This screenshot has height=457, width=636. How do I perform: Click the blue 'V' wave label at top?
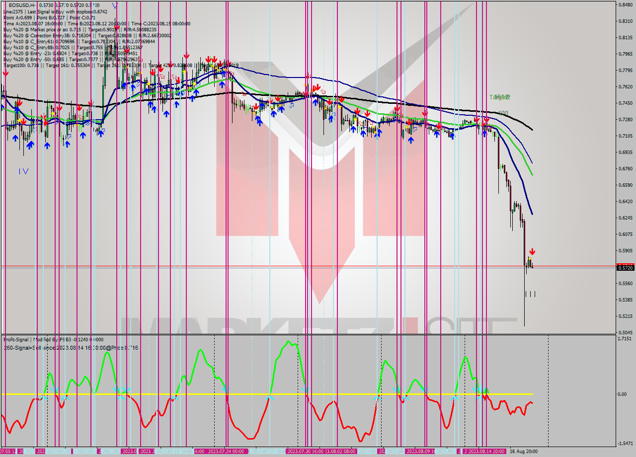115,6
